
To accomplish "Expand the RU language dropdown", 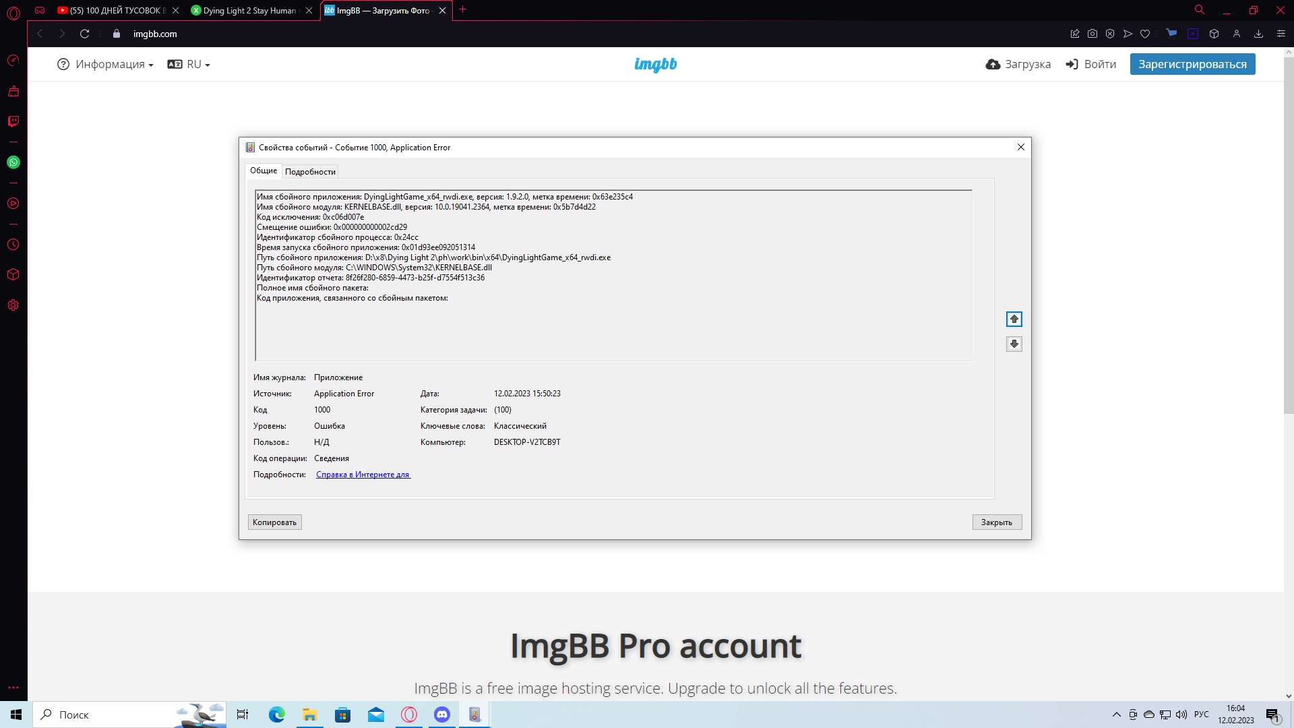I will click(x=189, y=64).
